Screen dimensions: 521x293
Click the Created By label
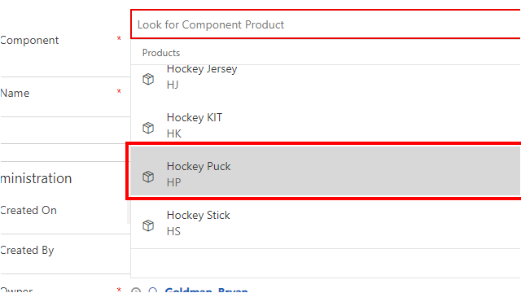(27, 251)
